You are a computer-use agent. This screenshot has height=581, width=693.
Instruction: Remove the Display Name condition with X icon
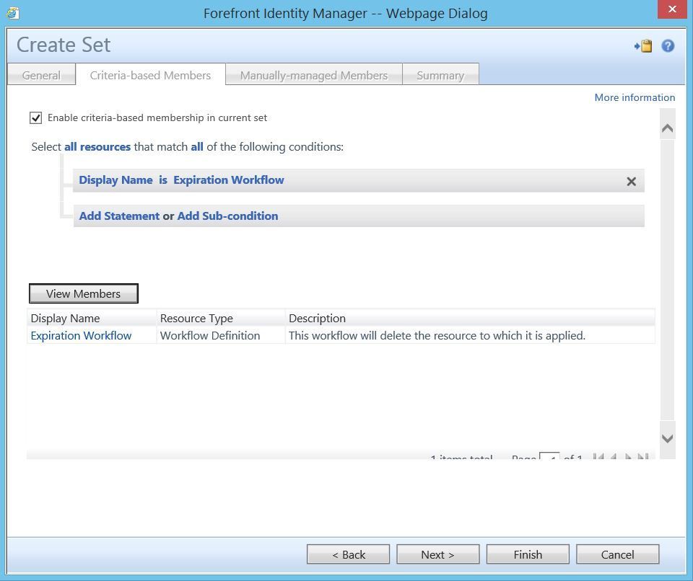[x=631, y=181]
